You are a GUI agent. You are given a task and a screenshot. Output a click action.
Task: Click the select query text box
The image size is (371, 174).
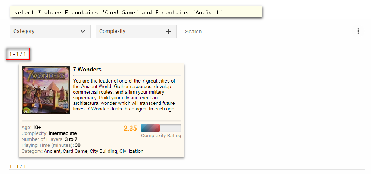point(136,12)
